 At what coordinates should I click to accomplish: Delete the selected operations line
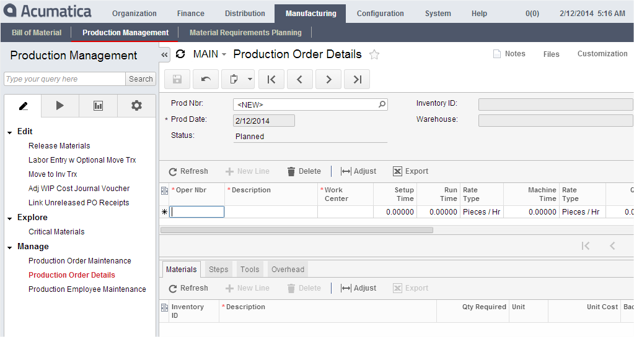pos(304,171)
